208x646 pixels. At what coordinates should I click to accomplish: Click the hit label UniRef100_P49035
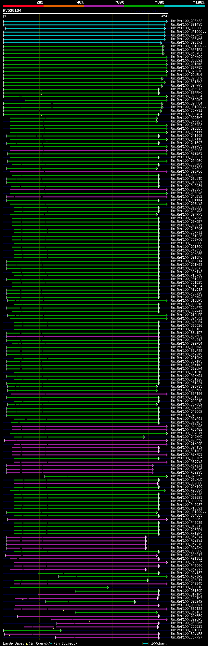[x=187, y=562]
